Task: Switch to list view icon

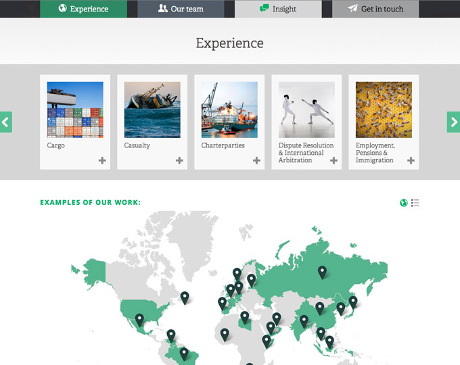Action: (x=415, y=203)
